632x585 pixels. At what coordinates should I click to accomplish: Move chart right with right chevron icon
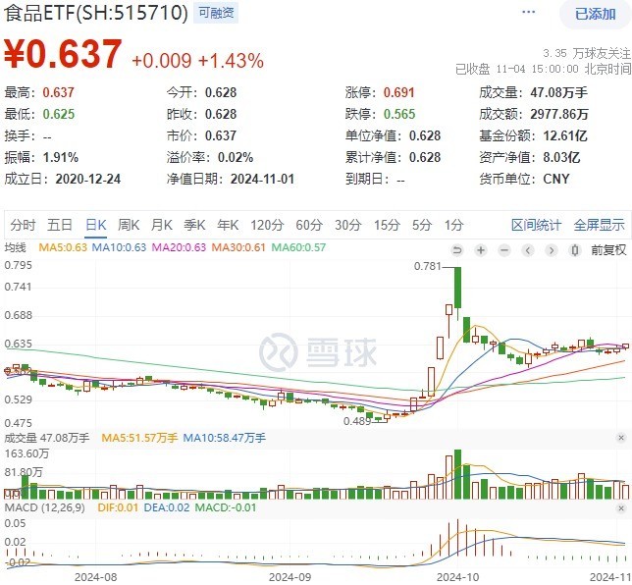tap(552, 250)
